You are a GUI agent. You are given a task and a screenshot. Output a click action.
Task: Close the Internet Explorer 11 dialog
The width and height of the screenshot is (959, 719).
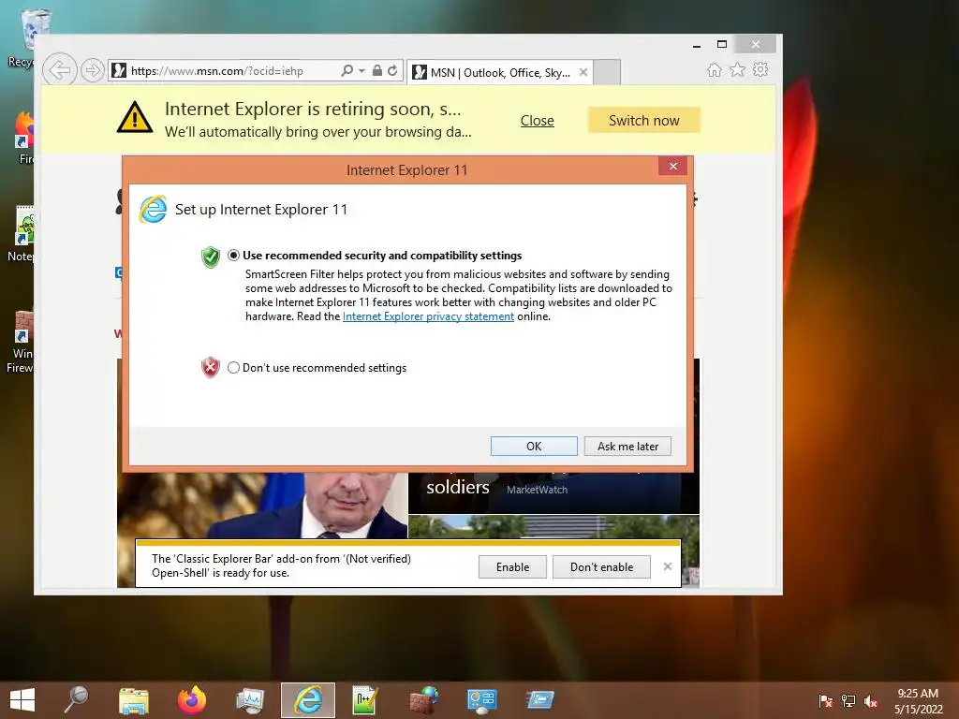[672, 167]
